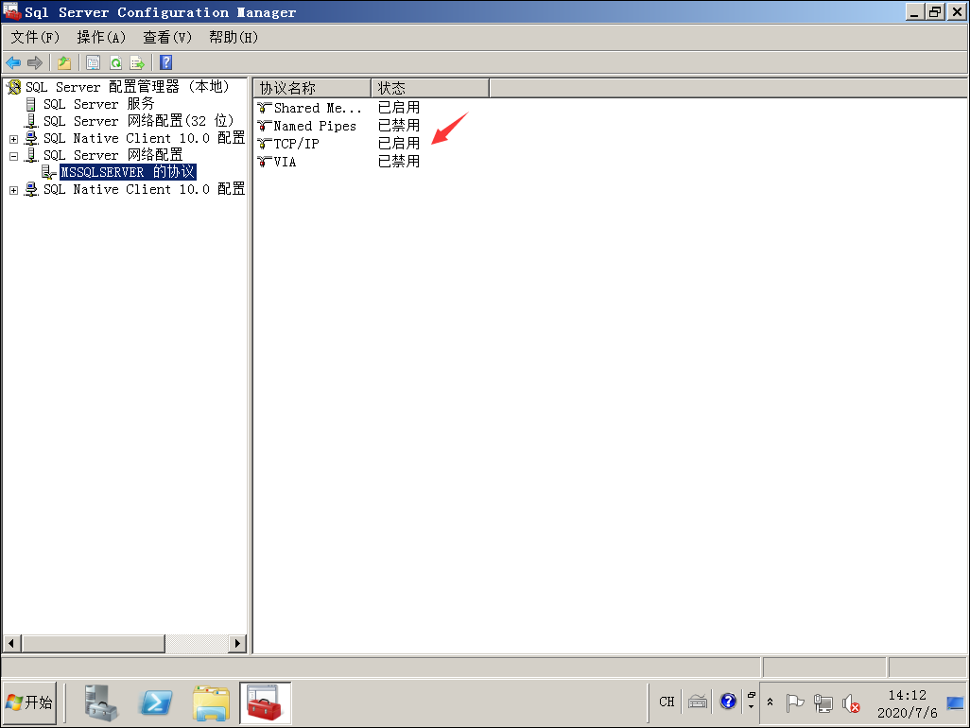970x728 pixels.
Task: Open the 操作(A) menu
Action: pyautogui.click(x=101, y=37)
